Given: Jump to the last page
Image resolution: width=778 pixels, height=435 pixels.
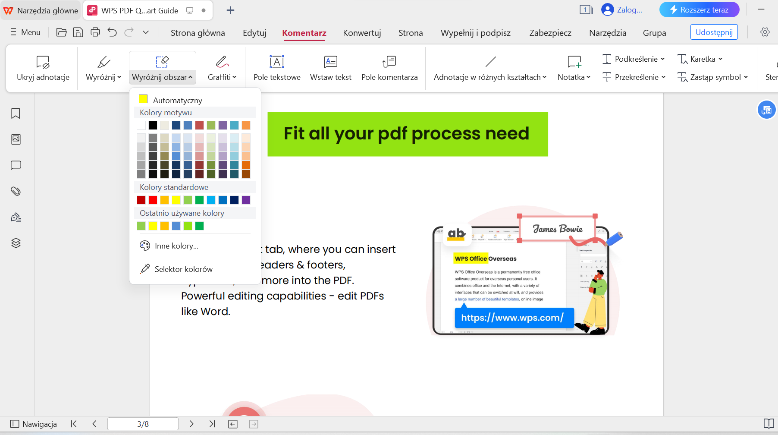Looking at the screenshot, I should (212, 424).
